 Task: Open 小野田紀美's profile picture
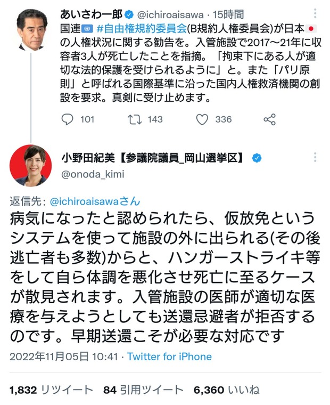(31, 165)
